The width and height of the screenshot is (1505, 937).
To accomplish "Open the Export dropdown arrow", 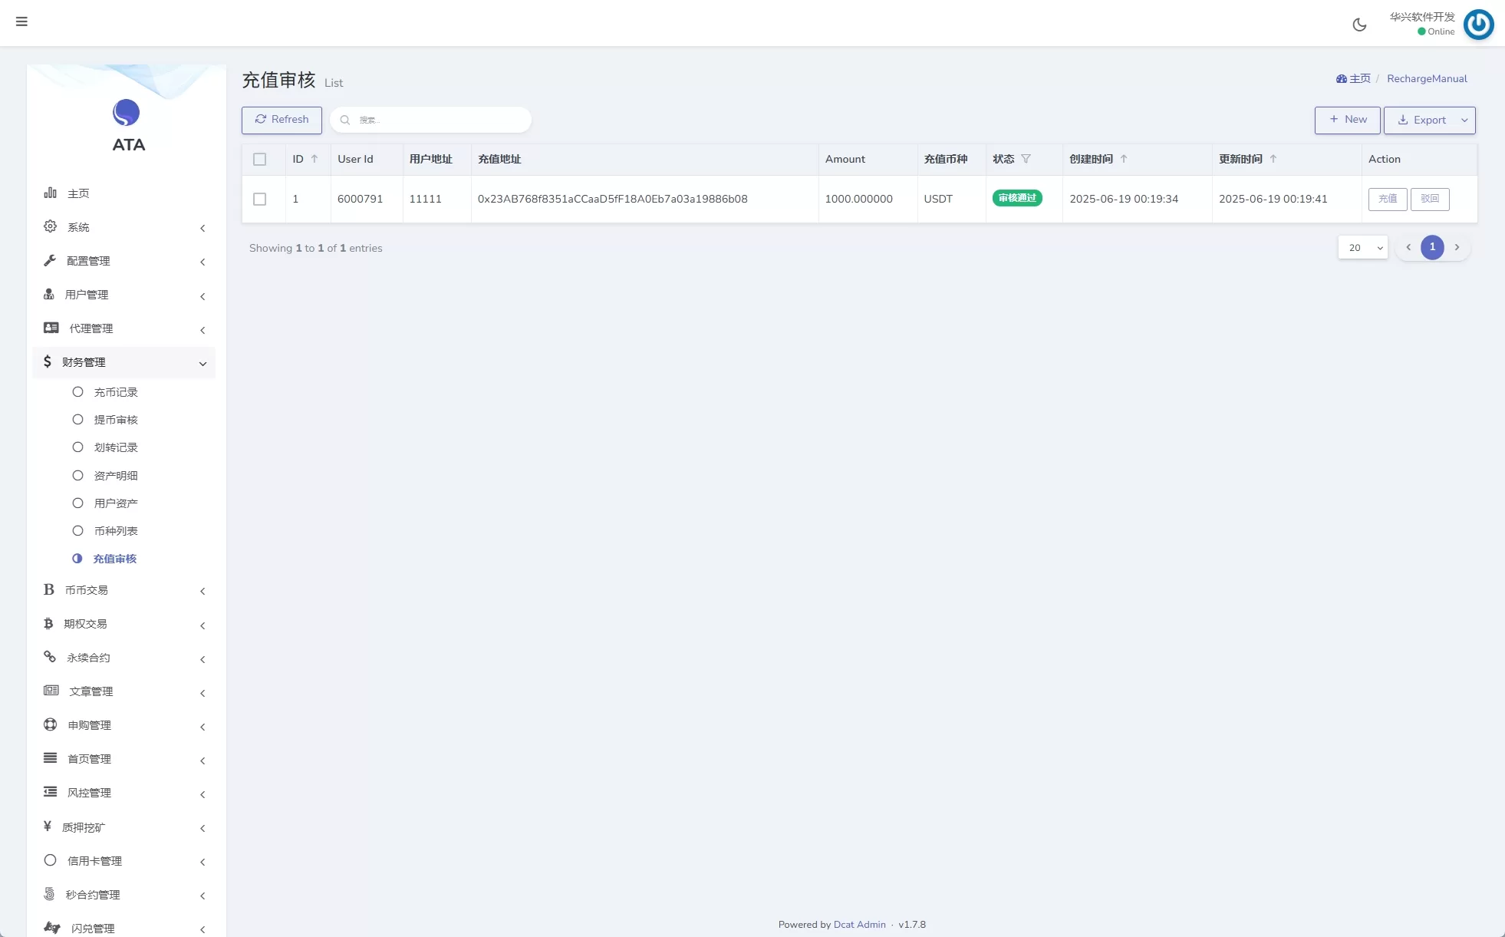I will point(1464,120).
